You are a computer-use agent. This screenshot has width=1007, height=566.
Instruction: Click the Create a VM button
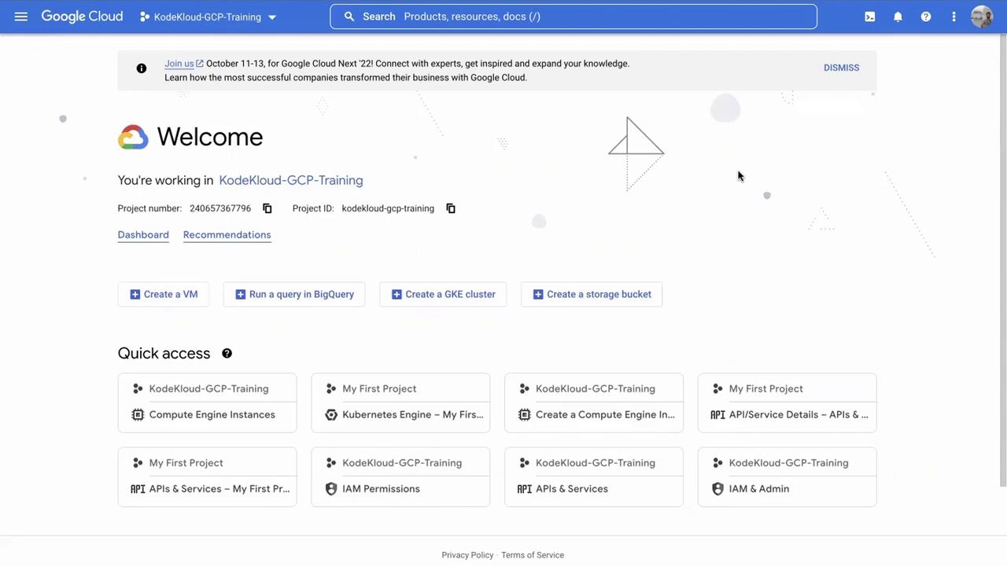click(164, 294)
